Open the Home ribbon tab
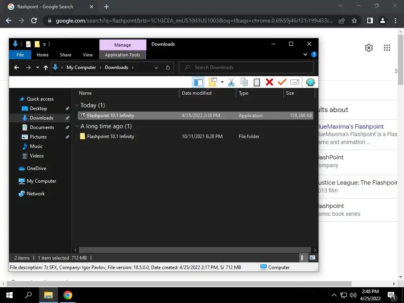Image resolution: width=404 pixels, height=303 pixels. [43, 55]
